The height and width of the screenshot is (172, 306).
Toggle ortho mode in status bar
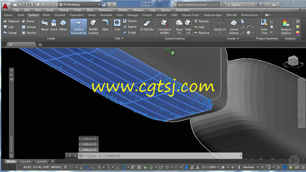coord(93,167)
